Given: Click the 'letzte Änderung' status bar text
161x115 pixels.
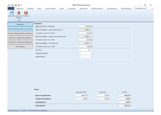Looking at the screenshot, I should click(x=28, y=111).
